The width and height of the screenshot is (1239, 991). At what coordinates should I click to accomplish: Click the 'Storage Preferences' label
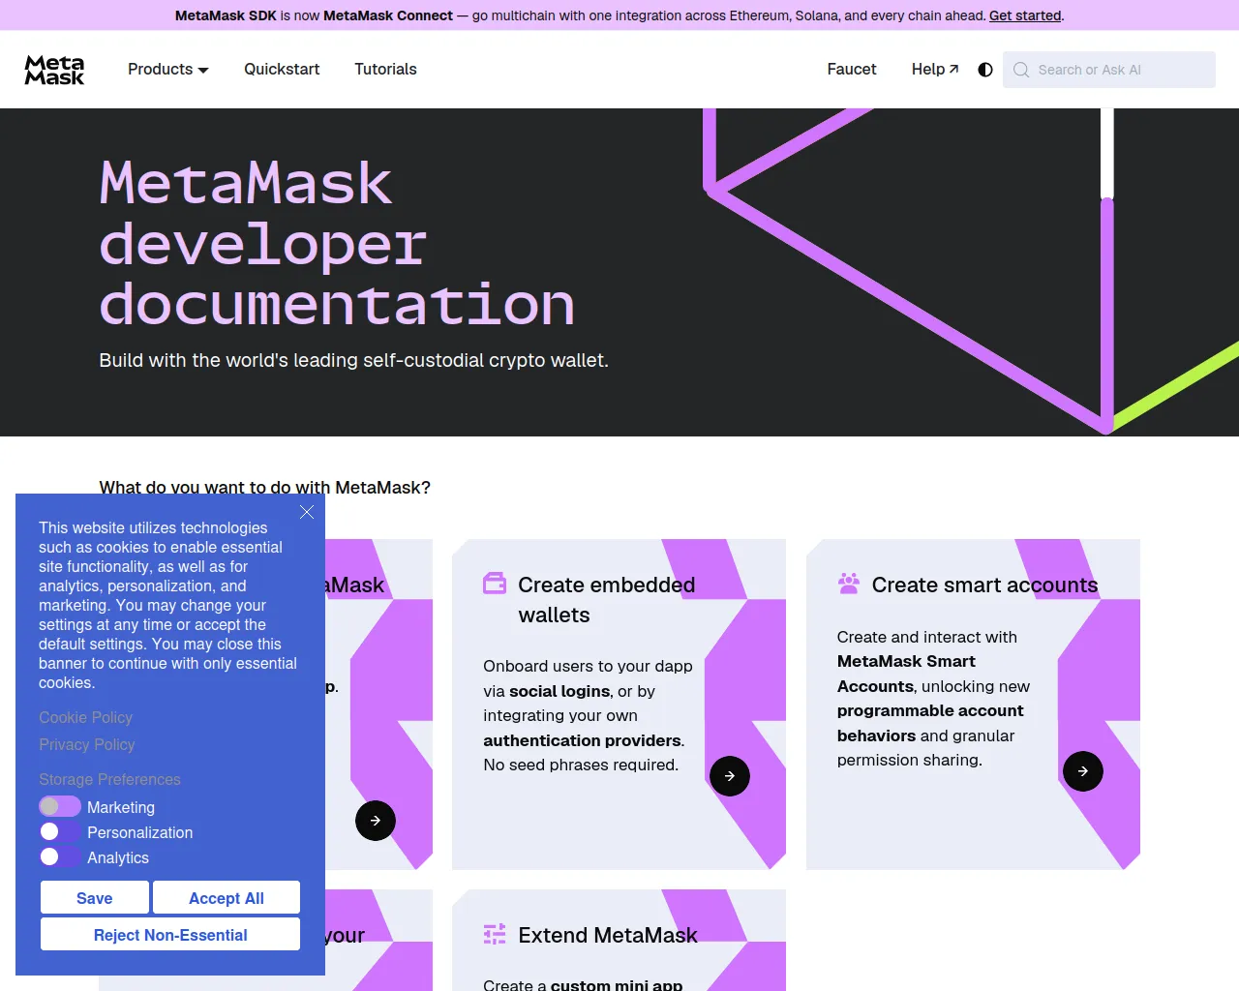(x=109, y=779)
